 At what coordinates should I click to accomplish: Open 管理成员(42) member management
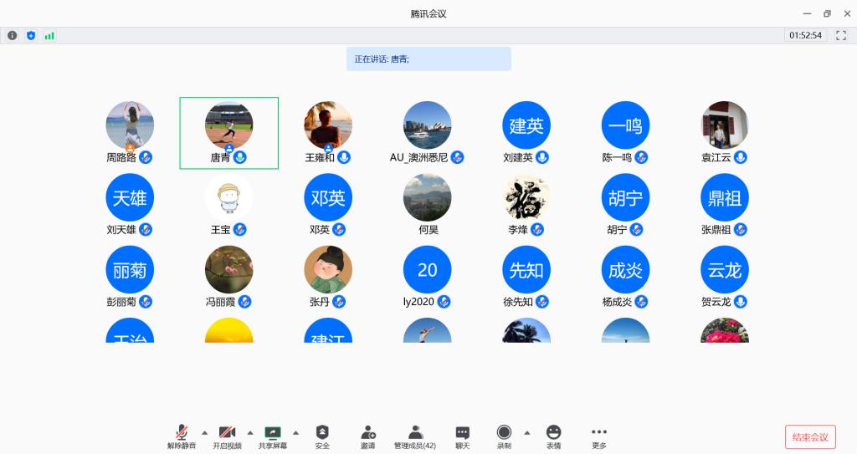[415, 433]
